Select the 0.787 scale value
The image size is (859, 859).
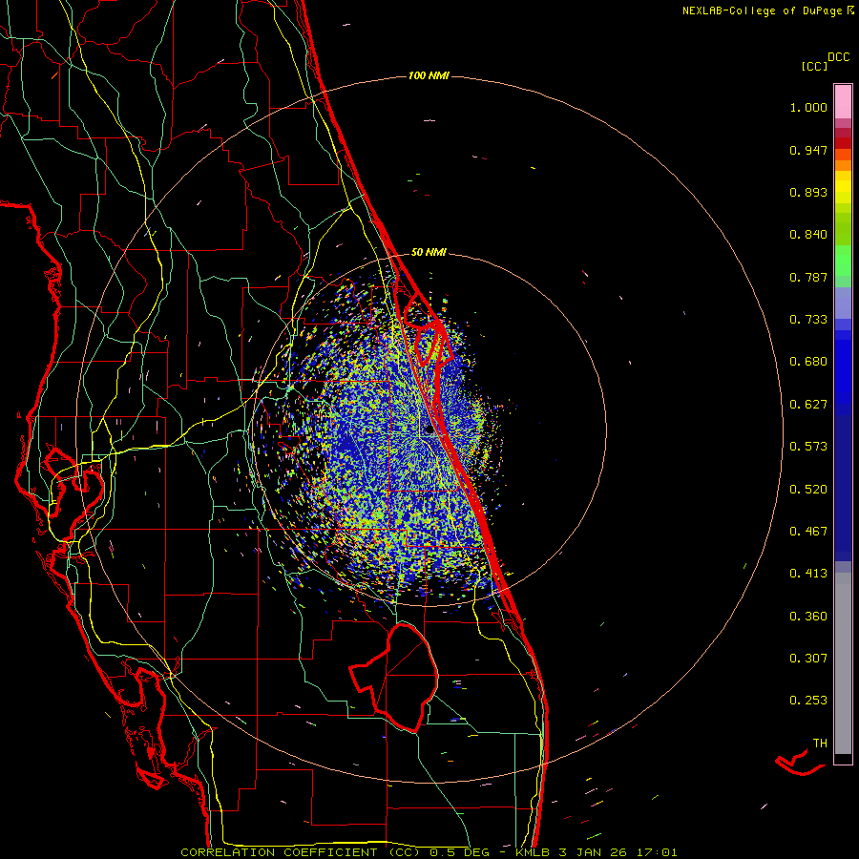coord(808,277)
